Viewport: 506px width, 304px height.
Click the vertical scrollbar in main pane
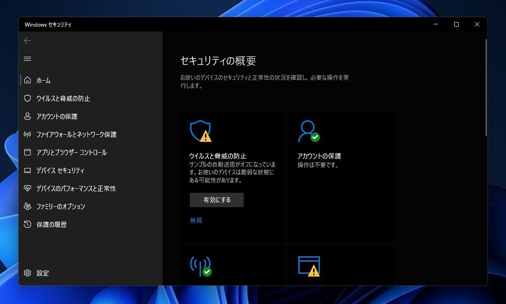pyautogui.click(x=486, y=87)
